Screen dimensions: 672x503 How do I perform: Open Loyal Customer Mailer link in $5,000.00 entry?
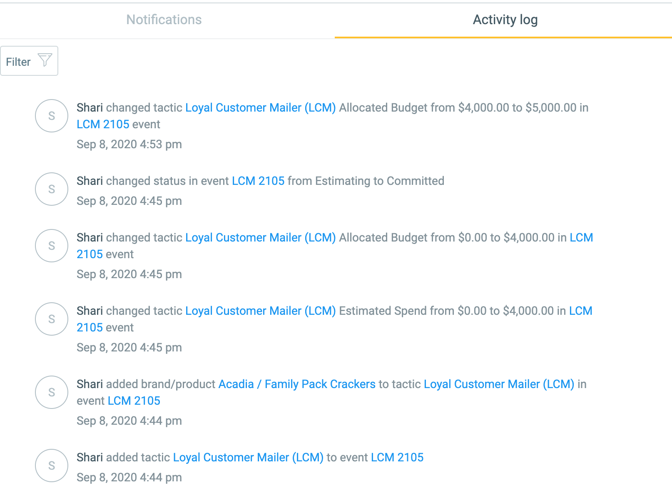[x=261, y=107]
